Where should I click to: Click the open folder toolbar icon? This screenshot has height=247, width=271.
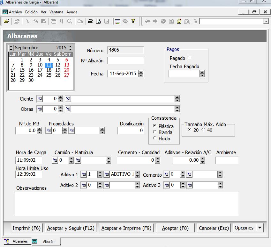6,21
